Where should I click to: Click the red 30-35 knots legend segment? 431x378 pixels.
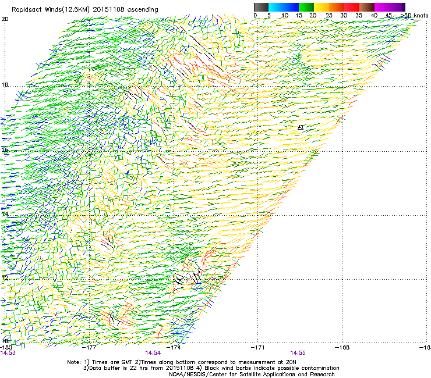(x=352, y=7)
